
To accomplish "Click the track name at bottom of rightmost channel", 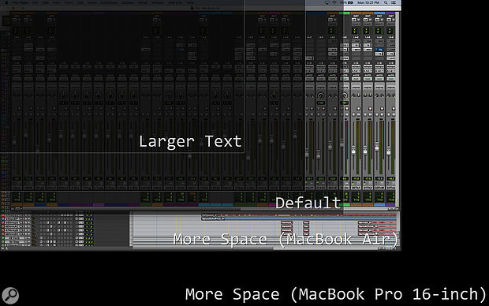I will pyautogui.click(x=390, y=188).
